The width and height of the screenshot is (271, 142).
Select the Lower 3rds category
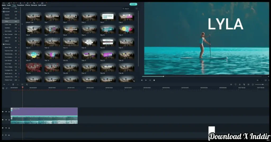[x=11, y=25]
